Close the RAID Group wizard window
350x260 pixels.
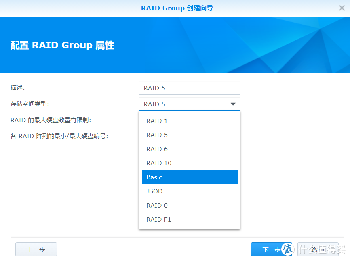[x=342, y=8]
